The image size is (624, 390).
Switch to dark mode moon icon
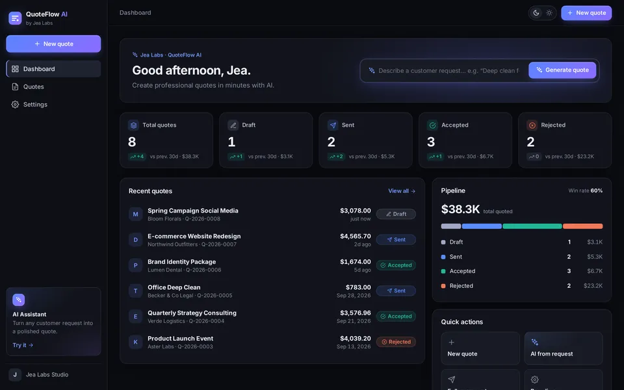click(536, 13)
